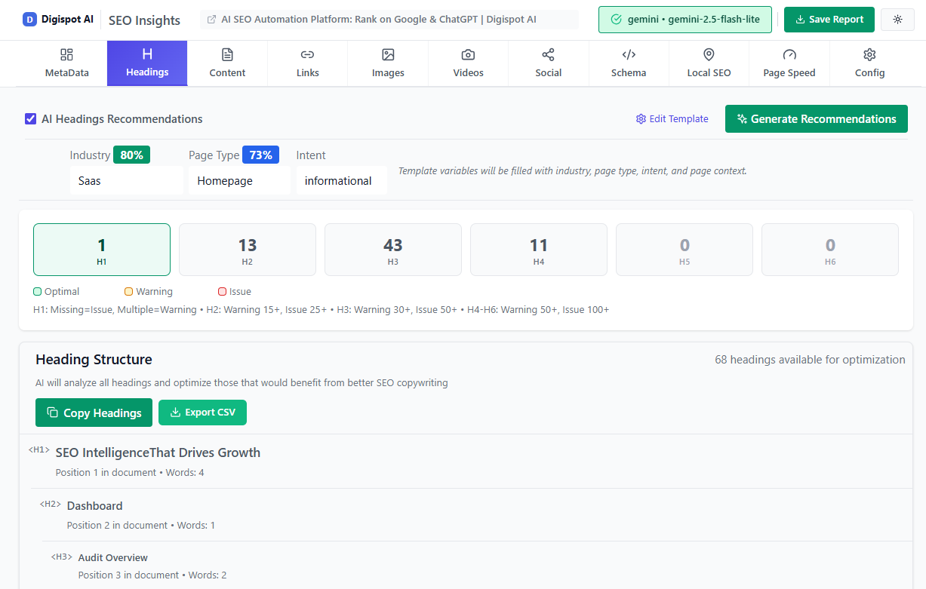926x589 pixels.
Task: Open the Videos tab
Action: coord(468,63)
